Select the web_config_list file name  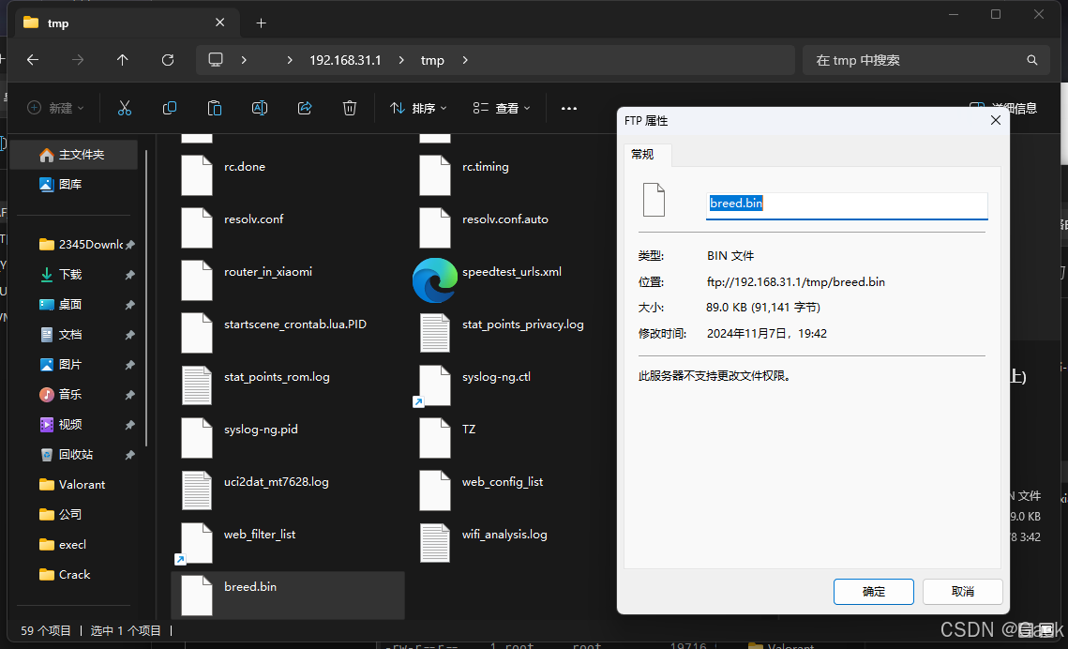pyautogui.click(x=502, y=481)
